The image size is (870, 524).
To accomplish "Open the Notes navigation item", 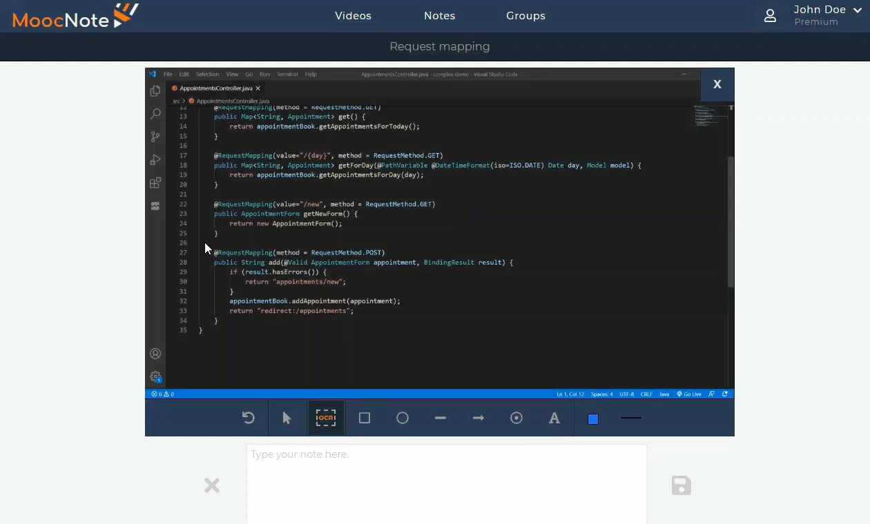I will pyautogui.click(x=440, y=16).
